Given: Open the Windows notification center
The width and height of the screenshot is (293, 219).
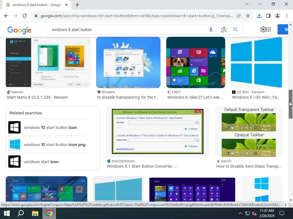Looking at the screenshot, I should 282,213.
